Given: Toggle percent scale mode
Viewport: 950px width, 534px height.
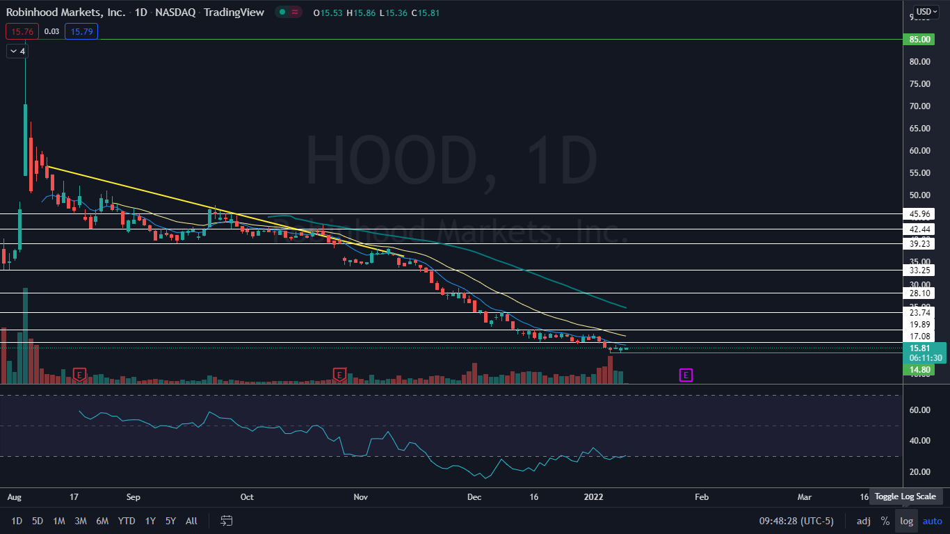Looking at the screenshot, I should 885,521.
